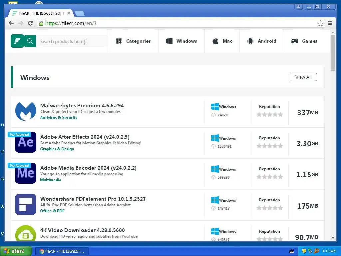Open Malwarebytes Premium 4.6.6.294 title

(x=82, y=106)
